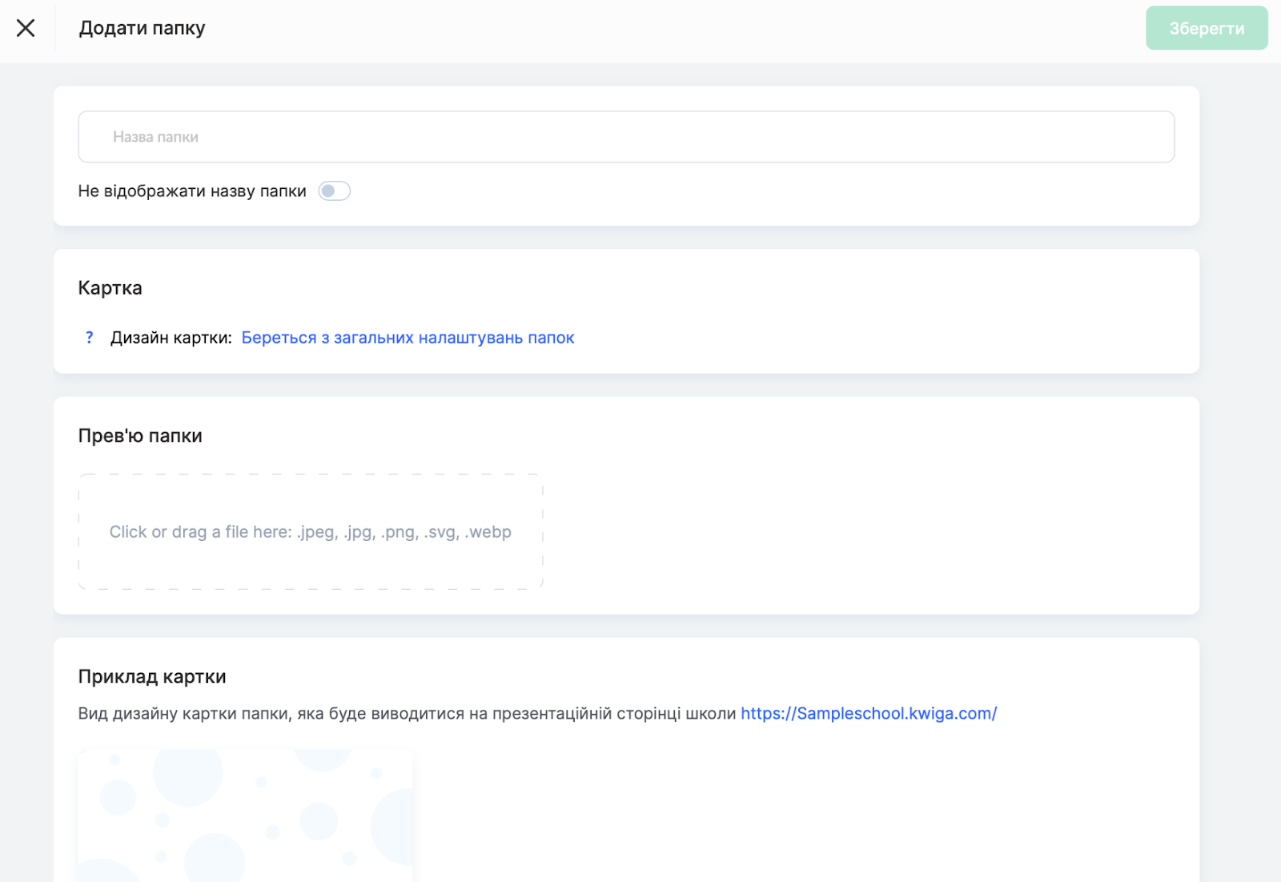Close the Додати папку dialog with X
The image size is (1281, 882).
click(26, 28)
